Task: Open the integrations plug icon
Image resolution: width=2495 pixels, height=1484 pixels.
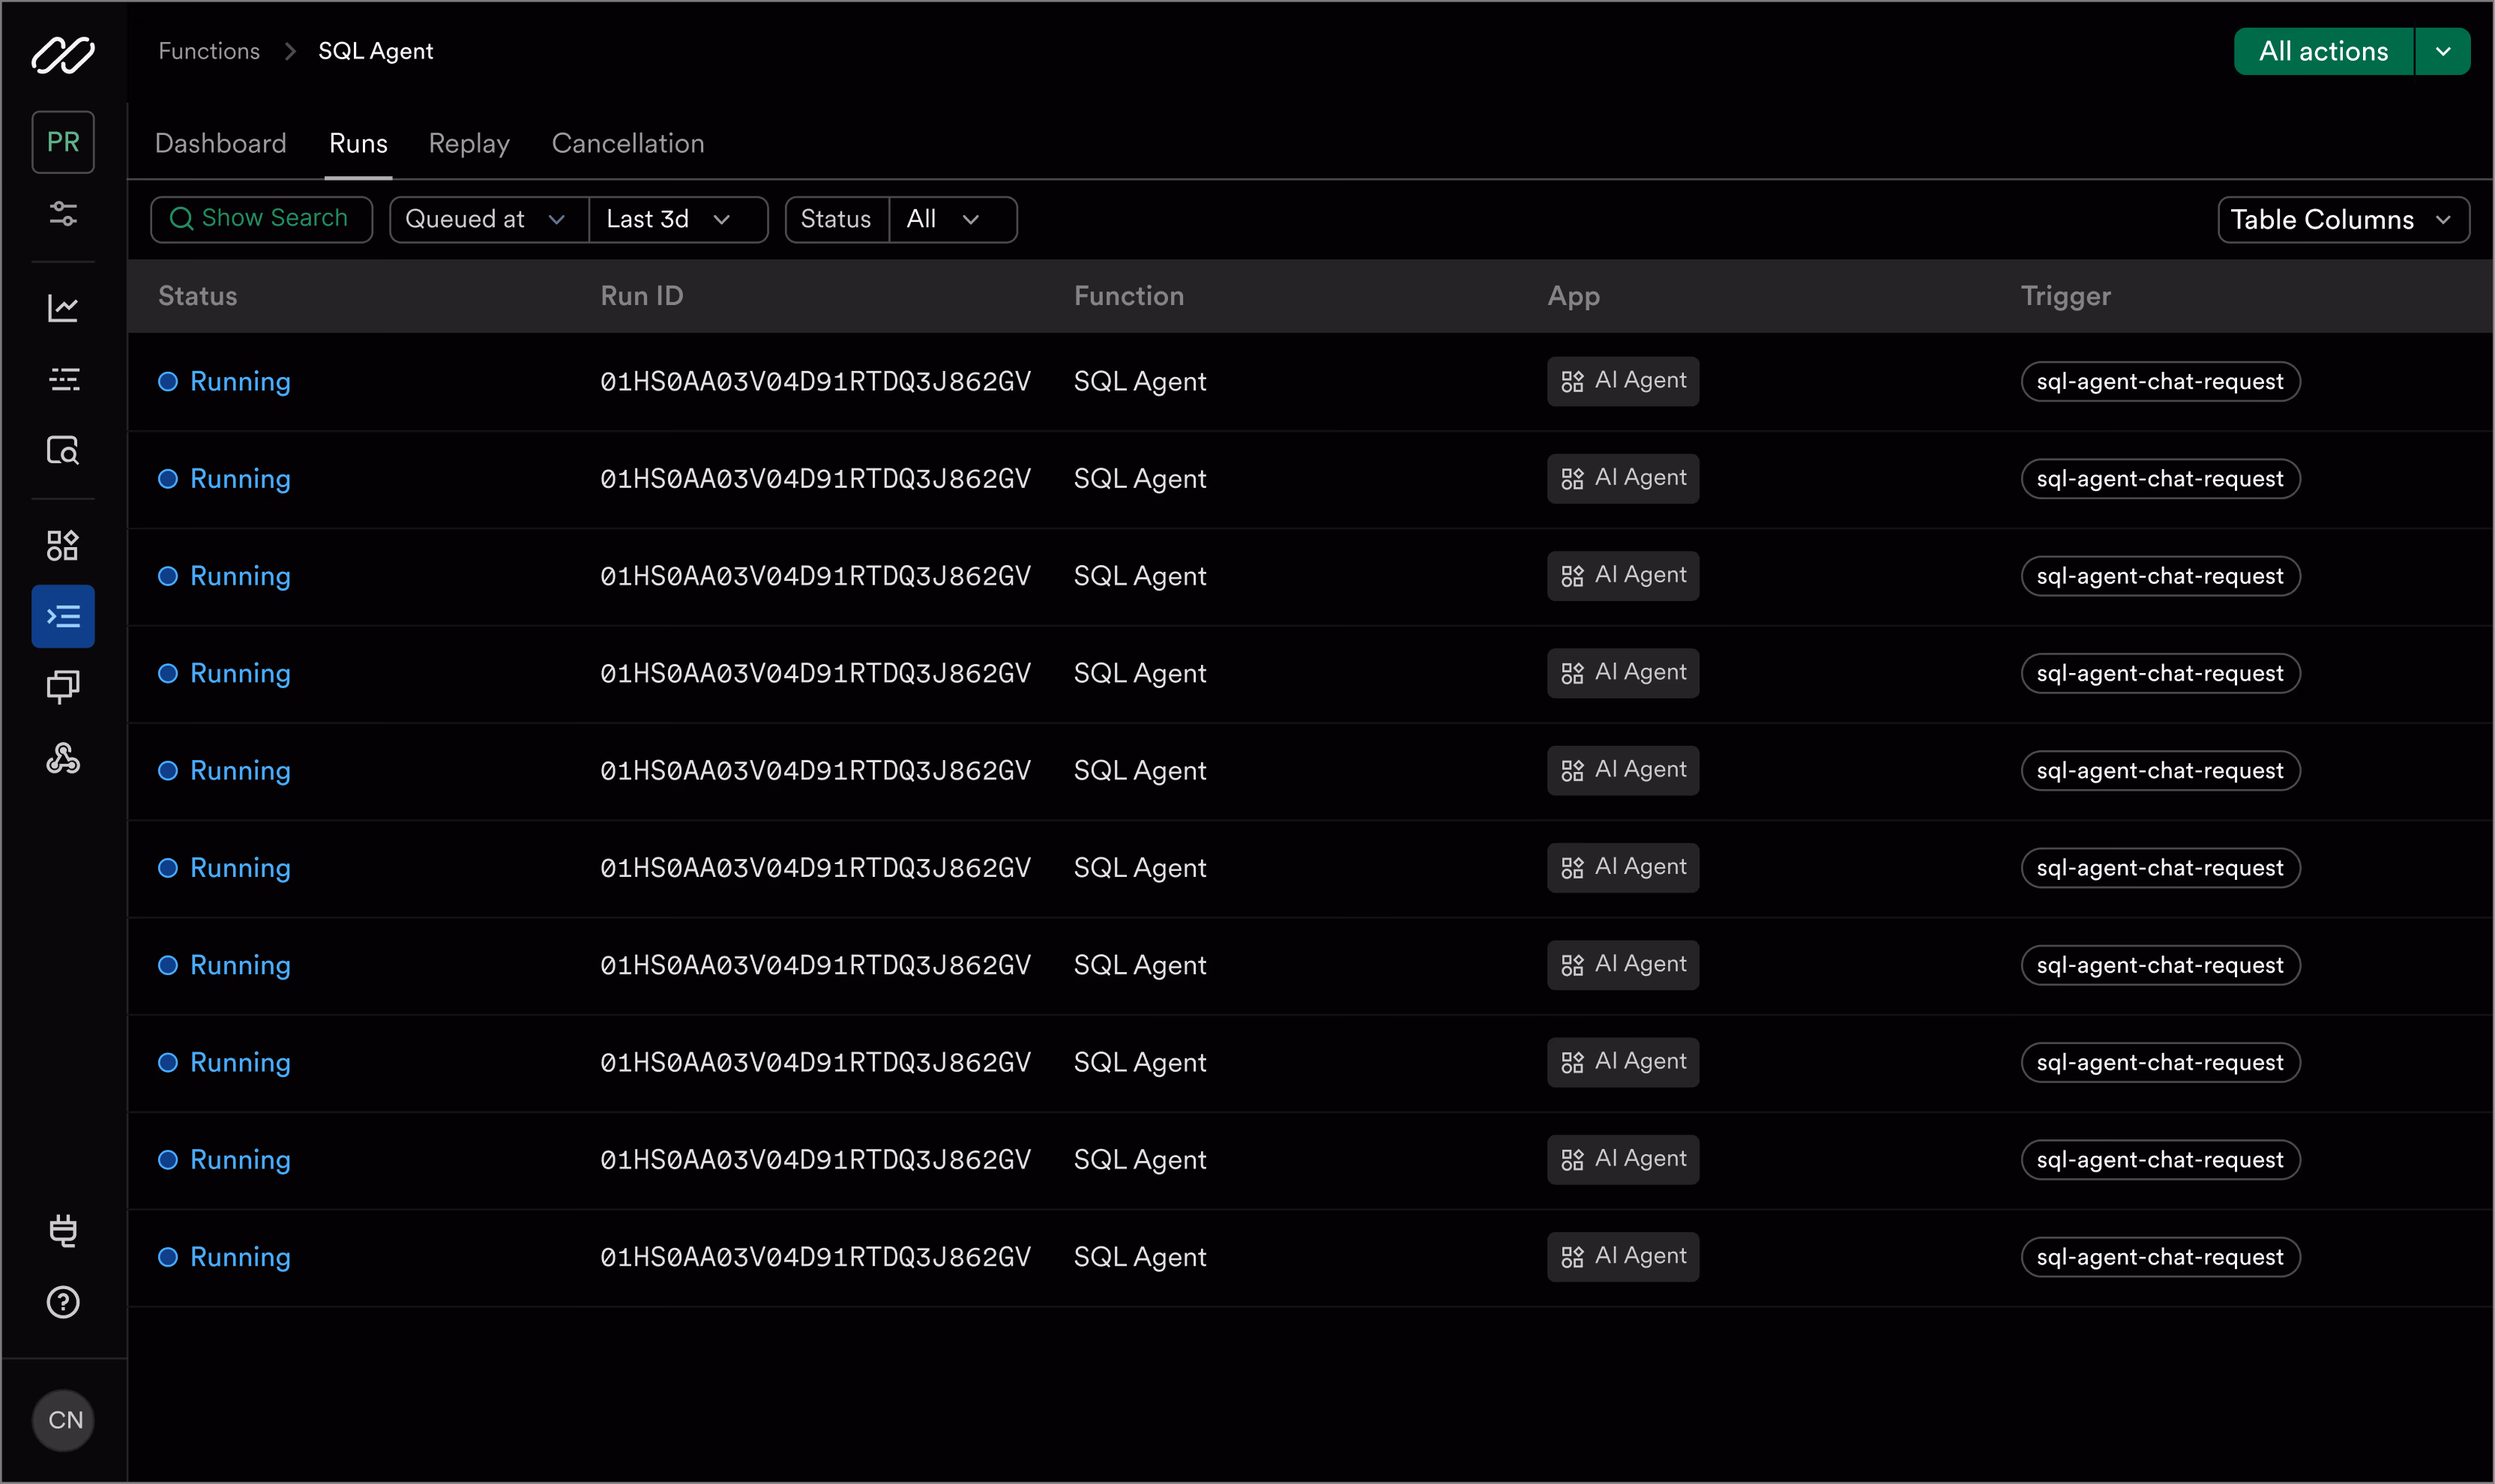Action: 63,1230
